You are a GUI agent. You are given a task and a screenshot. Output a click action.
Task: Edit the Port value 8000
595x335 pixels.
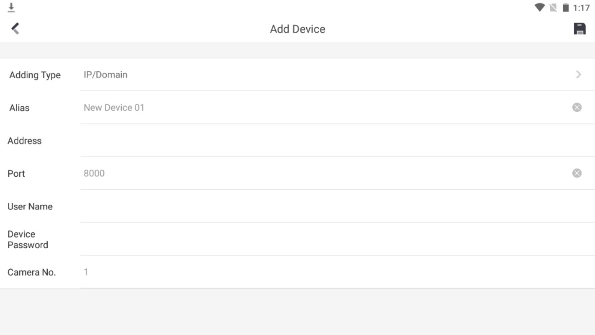tap(326, 173)
